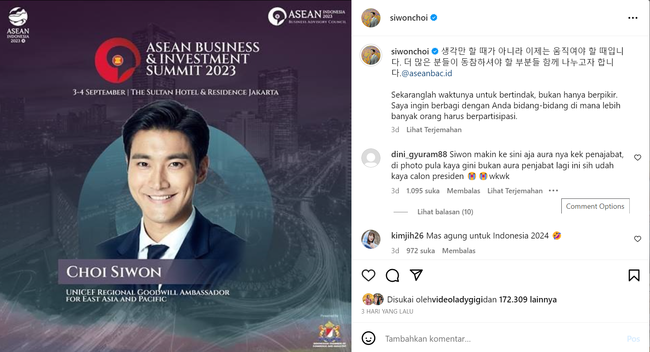Image resolution: width=650 pixels, height=352 pixels.
Task: Share the post with the paper plane icon
Action: (416, 275)
